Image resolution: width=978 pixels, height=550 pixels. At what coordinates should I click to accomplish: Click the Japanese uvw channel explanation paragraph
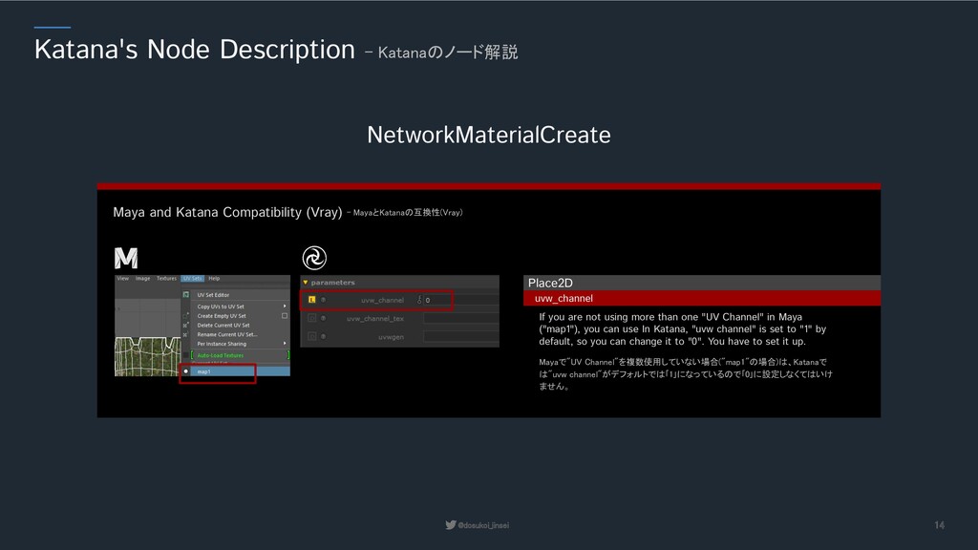tap(686, 373)
